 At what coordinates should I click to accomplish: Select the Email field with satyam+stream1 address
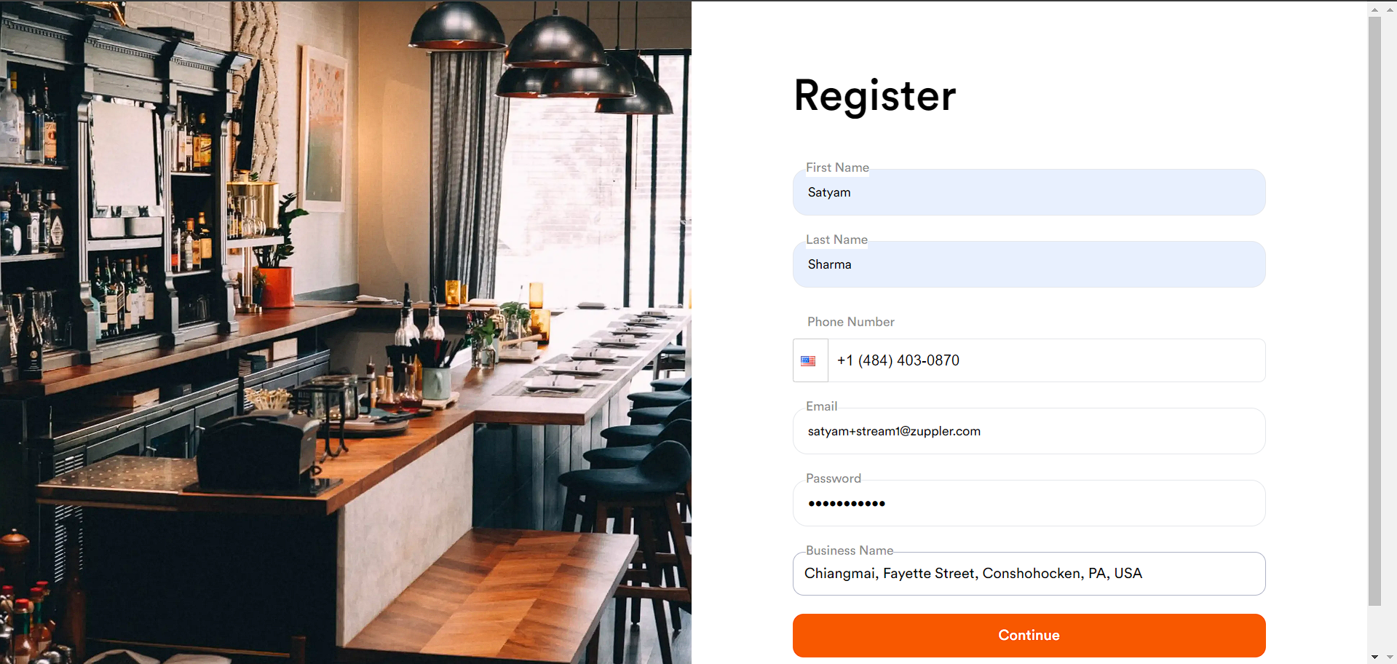click(1029, 431)
